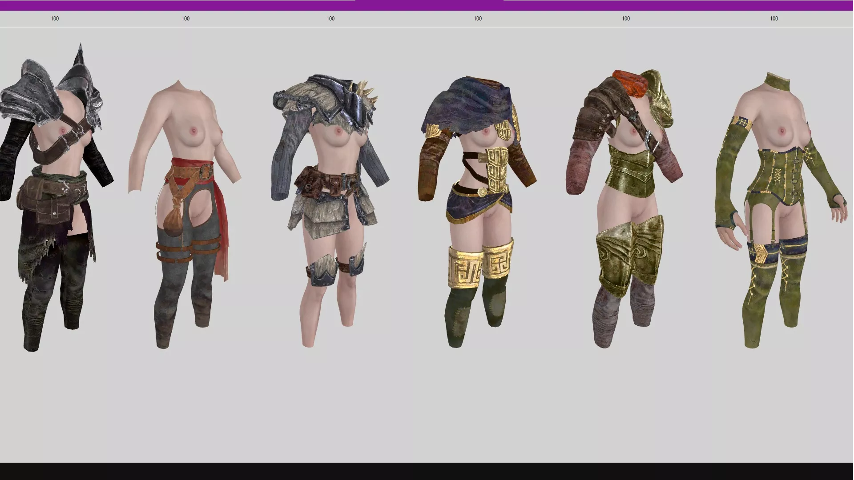Click the 100 value above the green corset outfit
Image resolution: width=854 pixels, height=480 pixels.
pyautogui.click(x=774, y=19)
